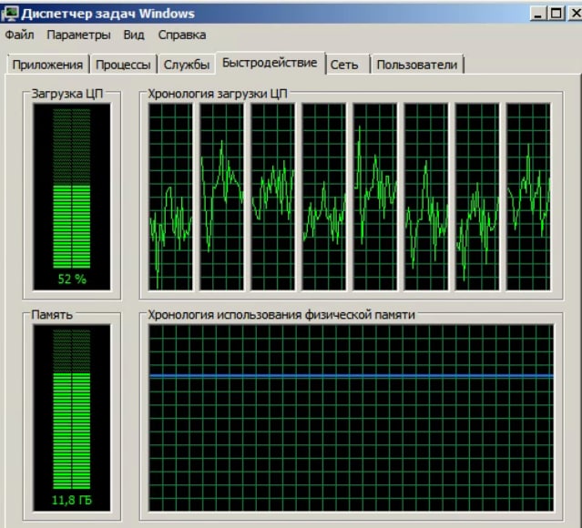
Task: Open the Файл menu
Action: [19, 35]
